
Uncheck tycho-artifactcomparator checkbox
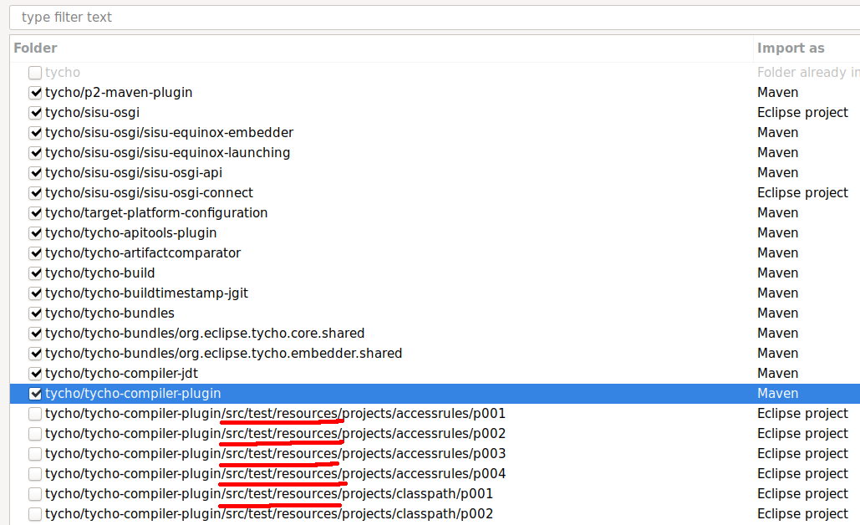pos(35,253)
